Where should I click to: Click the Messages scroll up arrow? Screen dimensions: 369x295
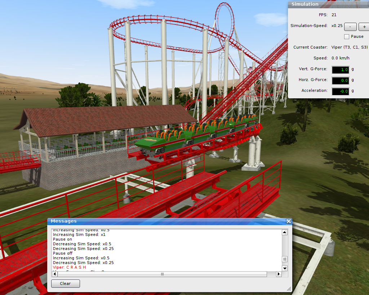(285, 232)
